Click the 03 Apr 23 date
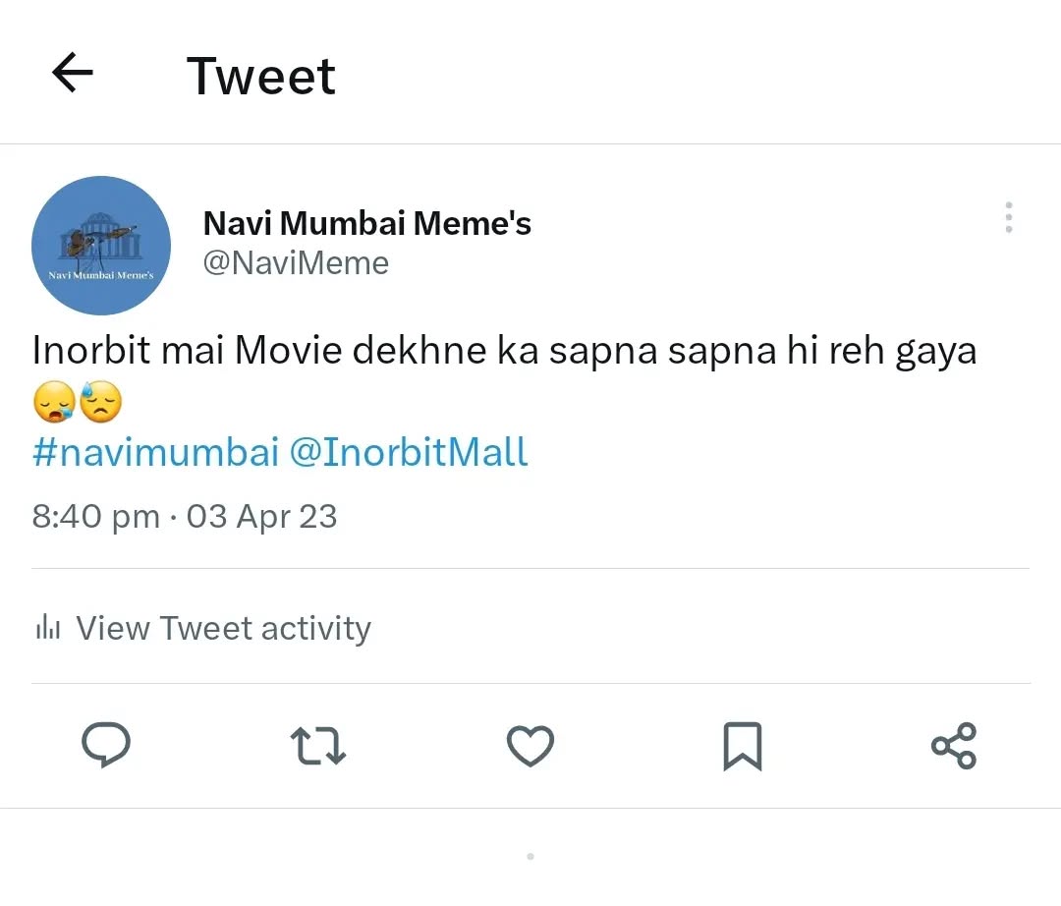 click(x=262, y=516)
